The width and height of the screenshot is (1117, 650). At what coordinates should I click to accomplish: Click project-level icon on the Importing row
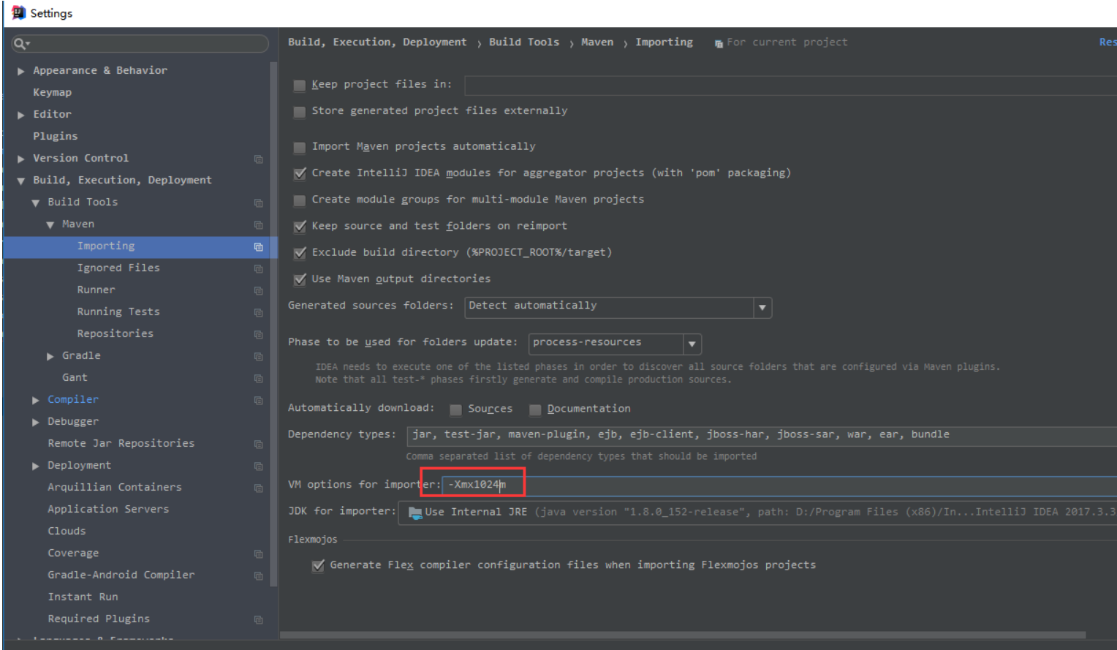pyautogui.click(x=258, y=246)
